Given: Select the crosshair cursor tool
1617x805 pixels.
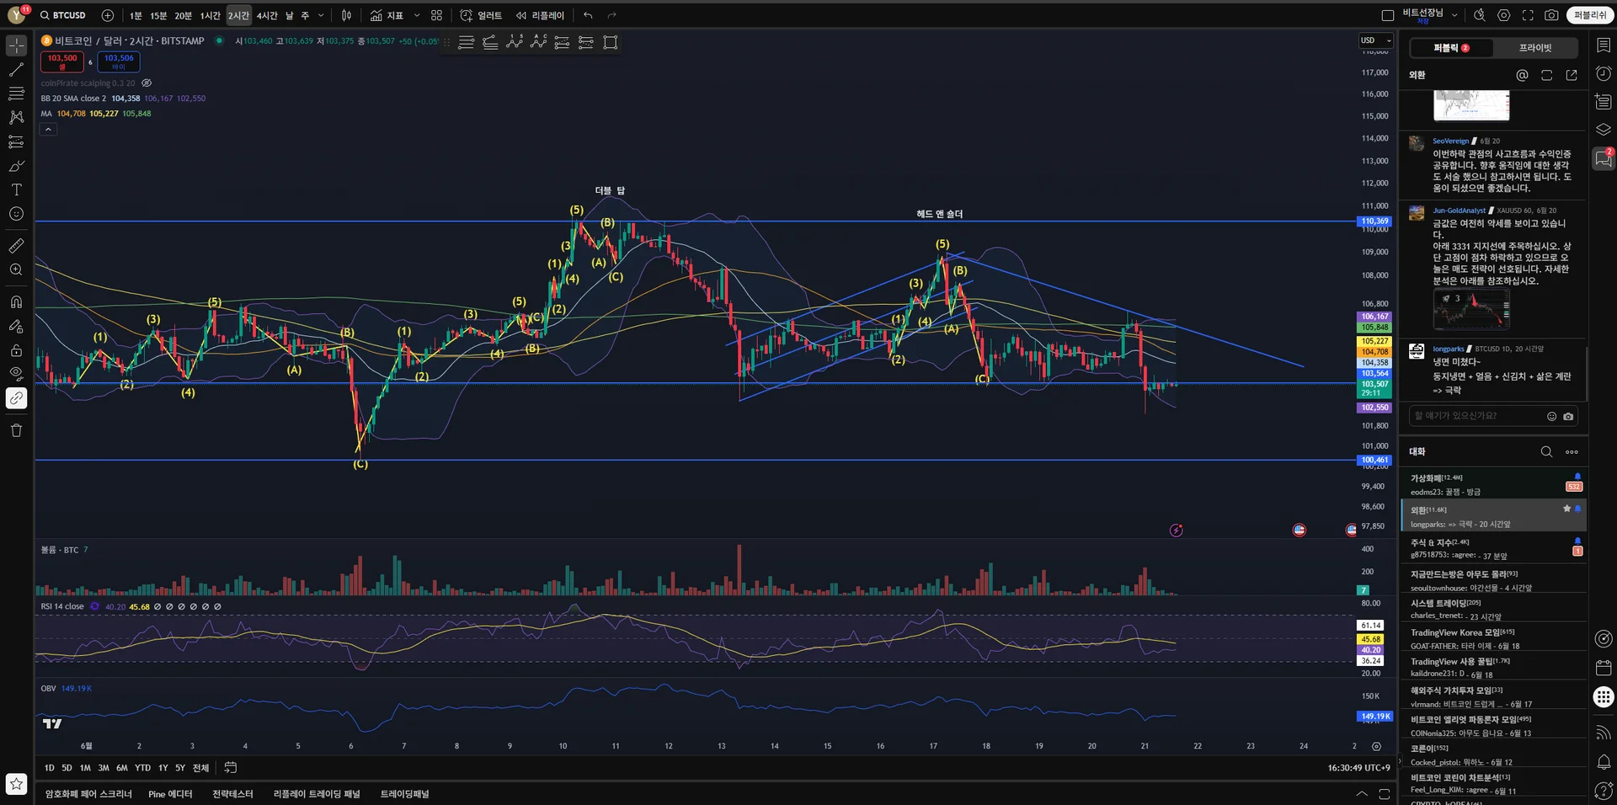Looking at the screenshot, I should pyautogui.click(x=16, y=45).
